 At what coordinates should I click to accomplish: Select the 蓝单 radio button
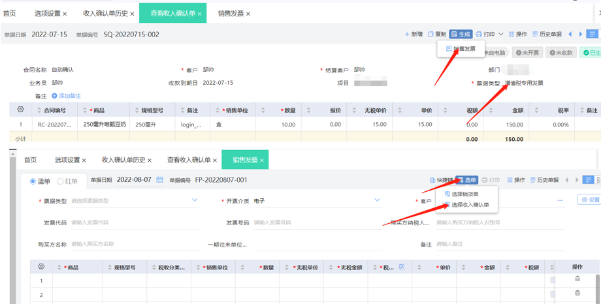(x=33, y=181)
